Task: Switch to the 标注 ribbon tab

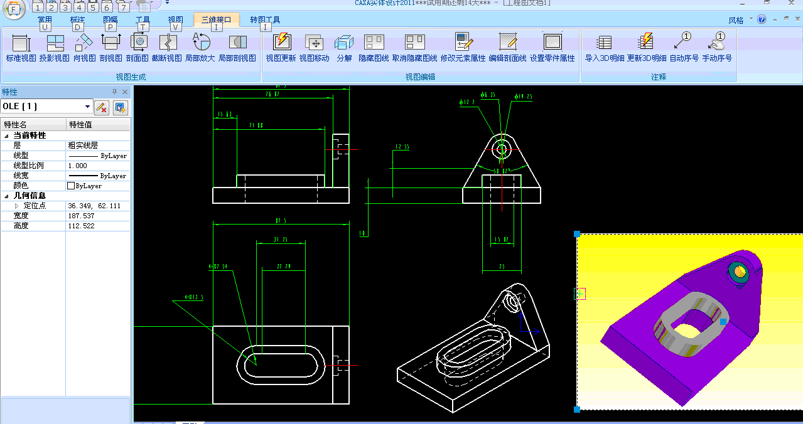Action: click(77, 20)
